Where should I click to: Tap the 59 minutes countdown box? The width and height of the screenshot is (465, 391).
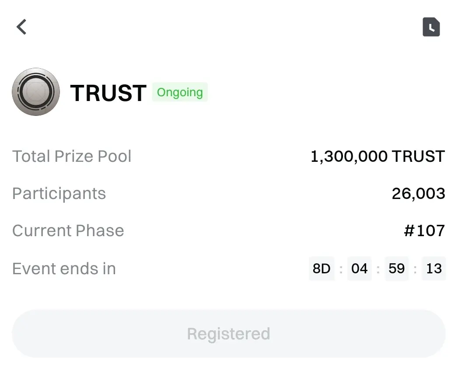click(x=396, y=269)
